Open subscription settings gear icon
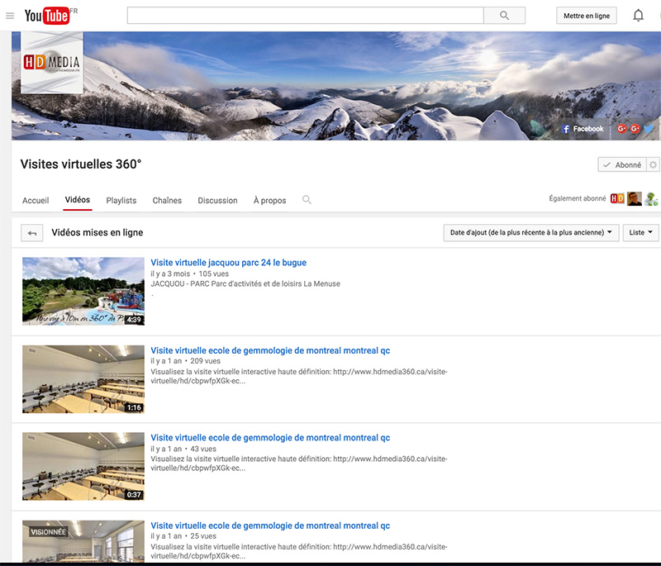Screen dimensions: 661x566 (653, 164)
